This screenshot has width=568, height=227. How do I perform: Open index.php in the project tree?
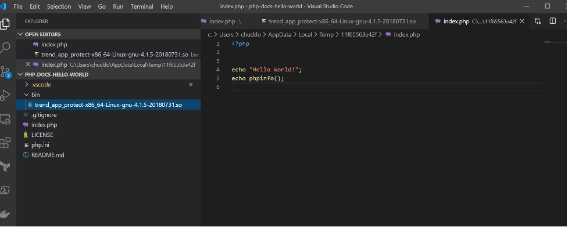coord(108,125)
